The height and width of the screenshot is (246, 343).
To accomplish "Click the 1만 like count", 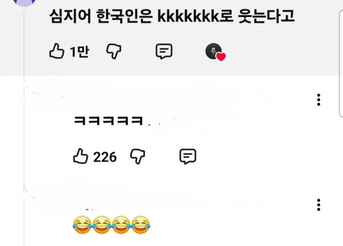I will (79, 52).
